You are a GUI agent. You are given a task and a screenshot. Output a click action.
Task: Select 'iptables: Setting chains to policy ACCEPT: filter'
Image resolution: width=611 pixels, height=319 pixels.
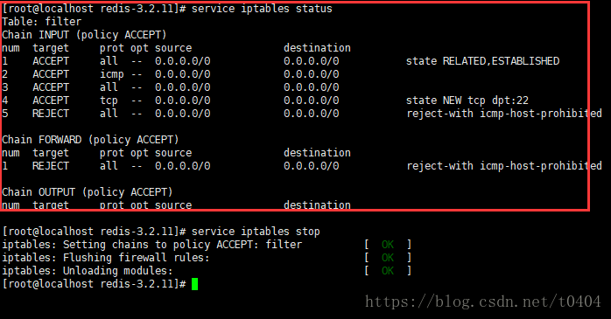pyautogui.click(x=152, y=245)
